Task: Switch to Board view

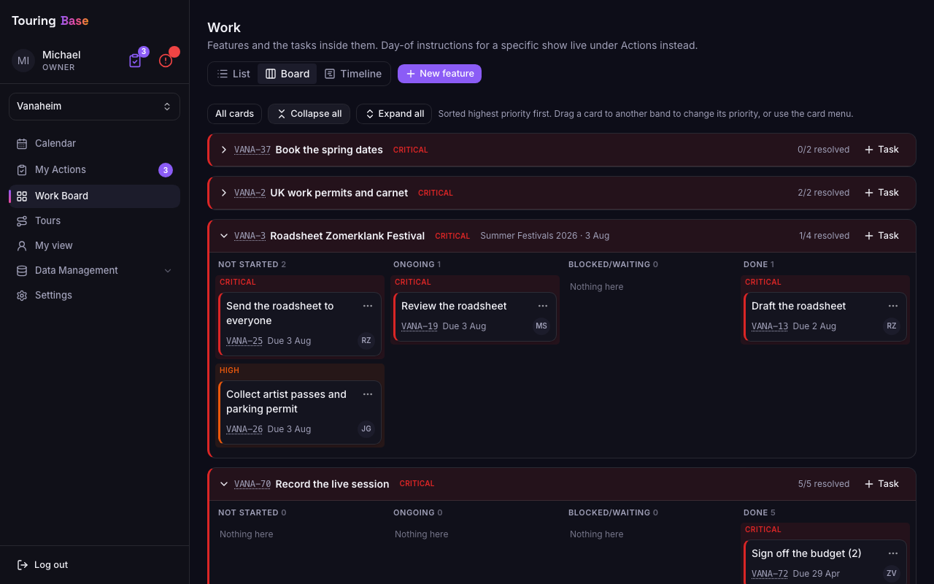Action: (287, 74)
